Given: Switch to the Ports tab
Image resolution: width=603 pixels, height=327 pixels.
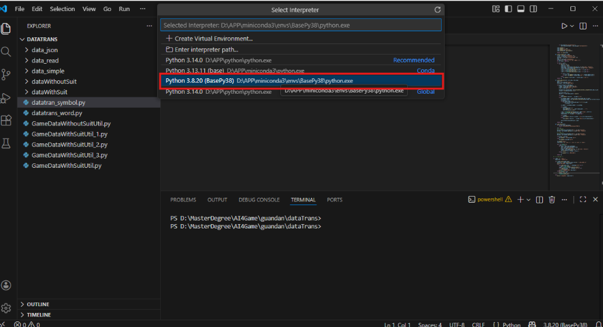Looking at the screenshot, I should coord(334,200).
